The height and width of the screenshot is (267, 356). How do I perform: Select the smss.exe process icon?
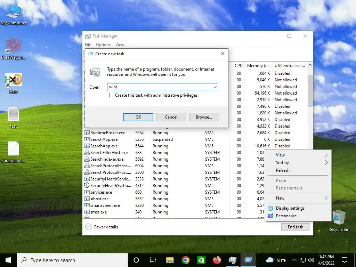(87, 212)
